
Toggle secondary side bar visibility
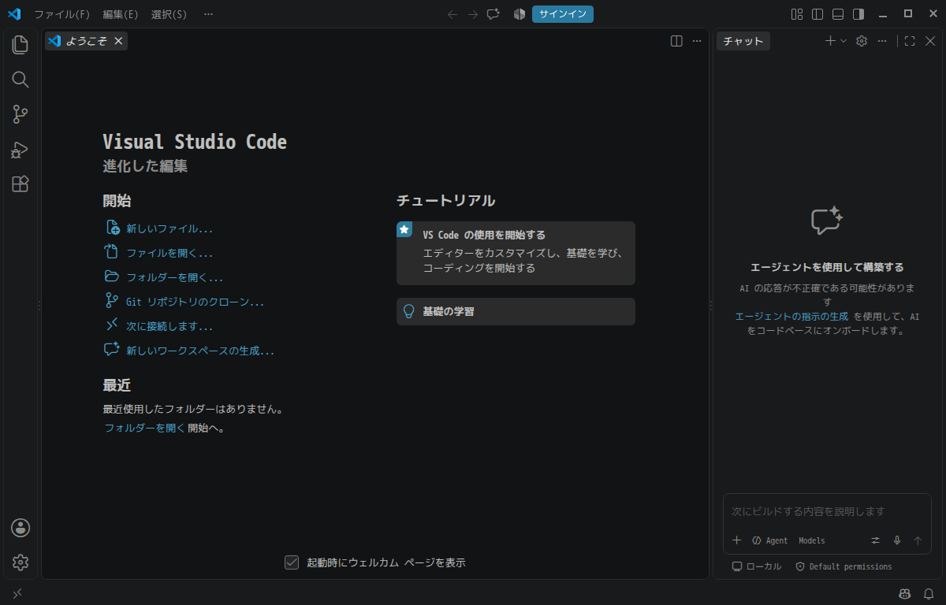858,14
